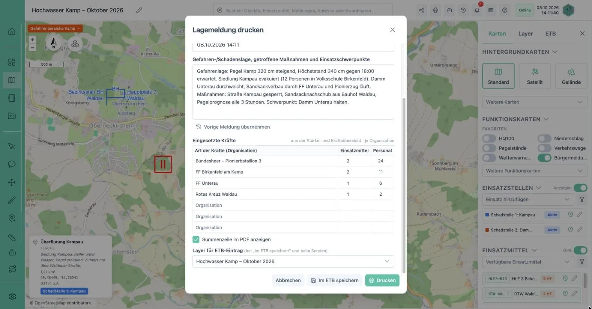Screen dimensions: 592x309
Task: Select the map view sidebar icon
Action: click(12, 80)
